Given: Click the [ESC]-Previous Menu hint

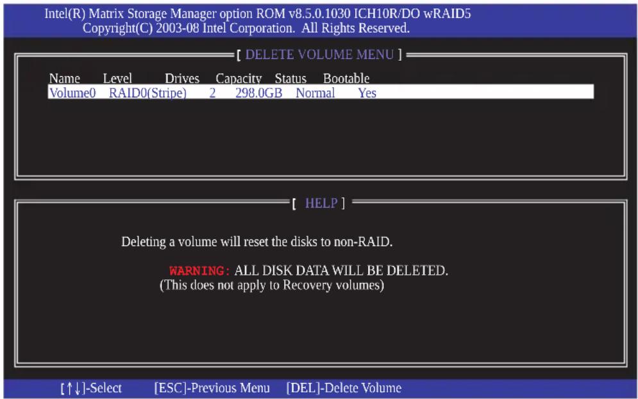Looking at the screenshot, I should 212,388.
